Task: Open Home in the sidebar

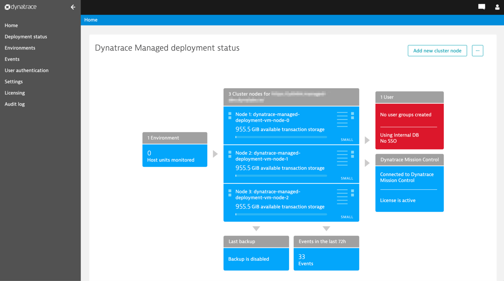Action: [11, 25]
